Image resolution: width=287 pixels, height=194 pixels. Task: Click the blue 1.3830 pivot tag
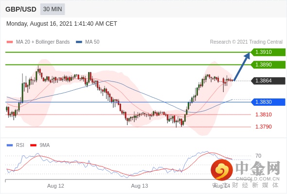268,102
